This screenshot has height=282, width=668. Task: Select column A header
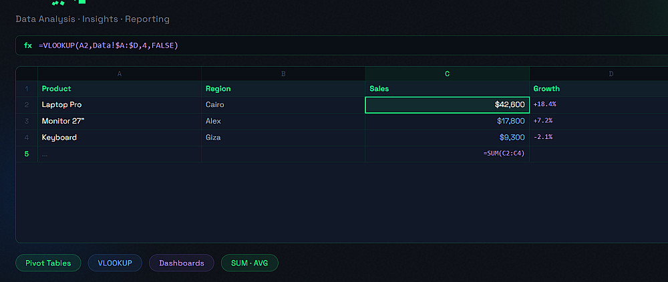120,74
